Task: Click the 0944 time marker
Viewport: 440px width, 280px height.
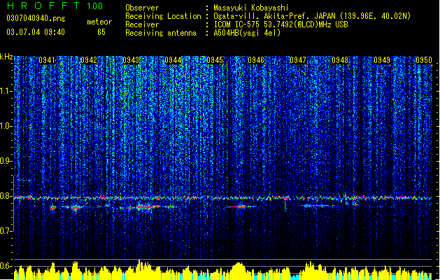Action: 173,60
